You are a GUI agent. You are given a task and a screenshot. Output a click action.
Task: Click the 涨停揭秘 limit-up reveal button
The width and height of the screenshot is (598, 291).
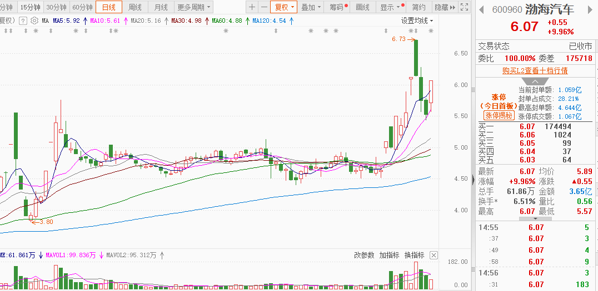coord(499,116)
